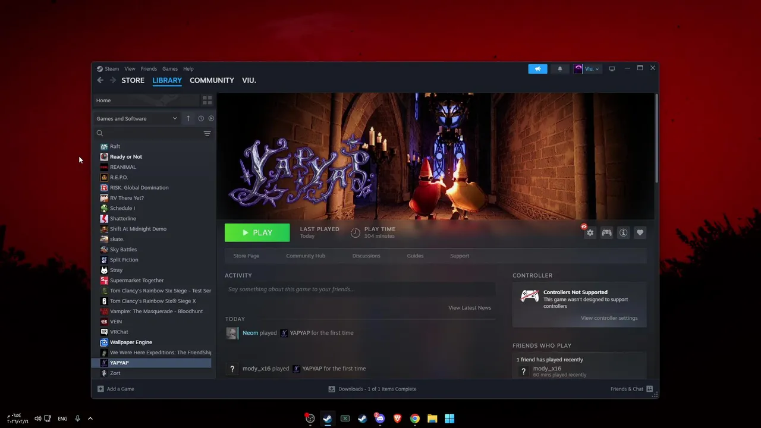
Task: Switch to the COMMUNITY tab
Action: pyautogui.click(x=212, y=80)
